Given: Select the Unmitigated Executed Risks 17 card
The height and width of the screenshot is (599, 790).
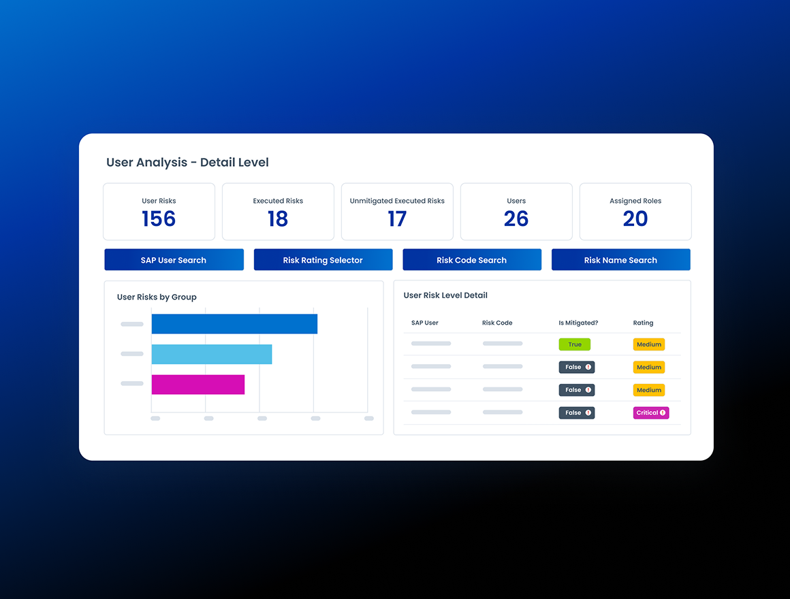Looking at the screenshot, I should coord(397,212).
